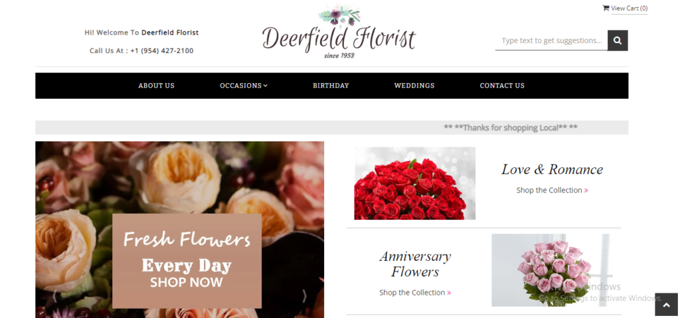
Task: Click the phone number +1 (954) 427-2100
Action: 162,50
